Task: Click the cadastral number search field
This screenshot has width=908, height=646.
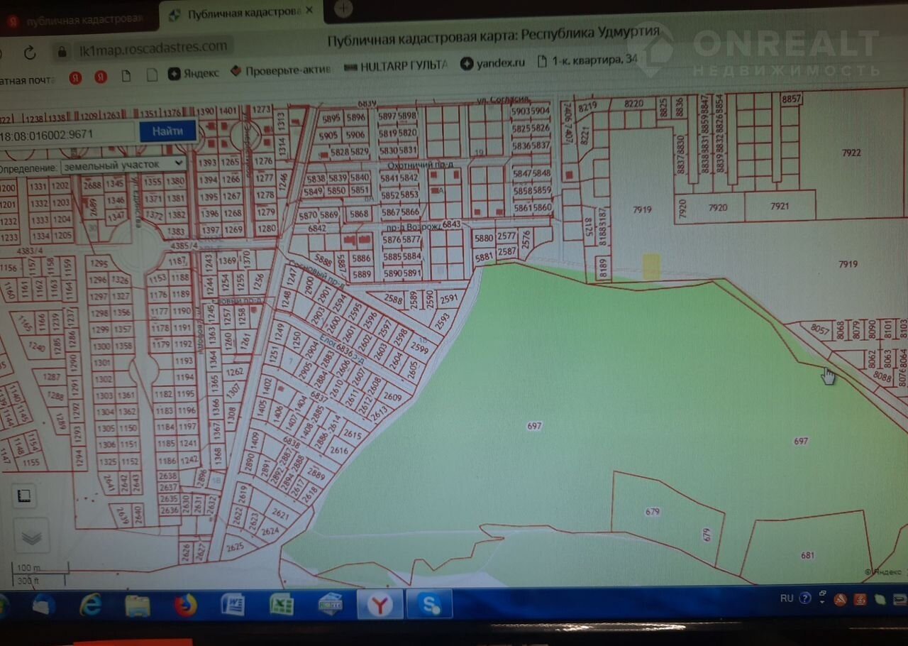Action: coord(67,133)
